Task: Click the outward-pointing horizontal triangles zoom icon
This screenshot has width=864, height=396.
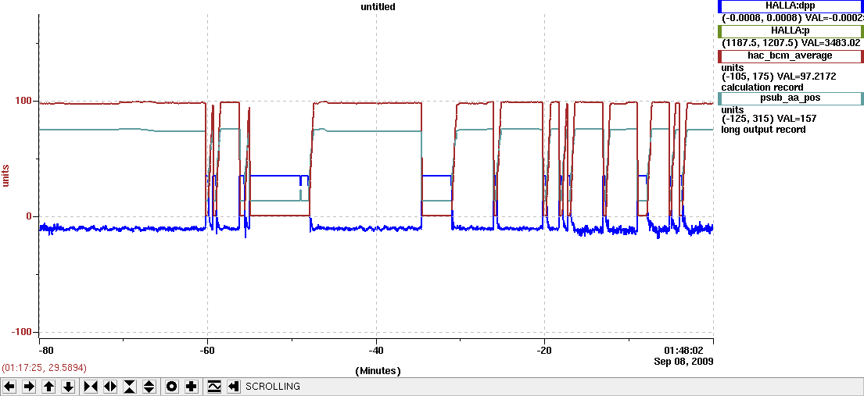Action: pyautogui.click(x=109, y=387)
